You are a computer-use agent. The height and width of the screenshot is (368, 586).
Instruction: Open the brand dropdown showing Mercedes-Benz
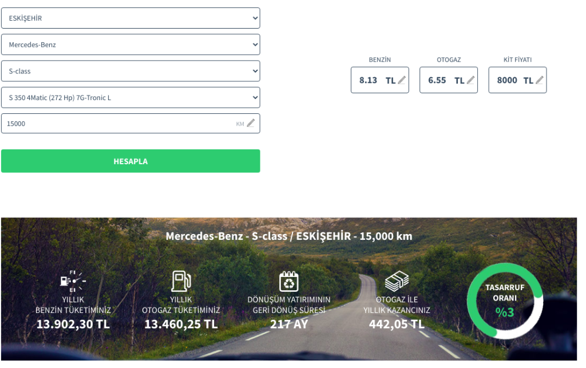coord(130,45)
